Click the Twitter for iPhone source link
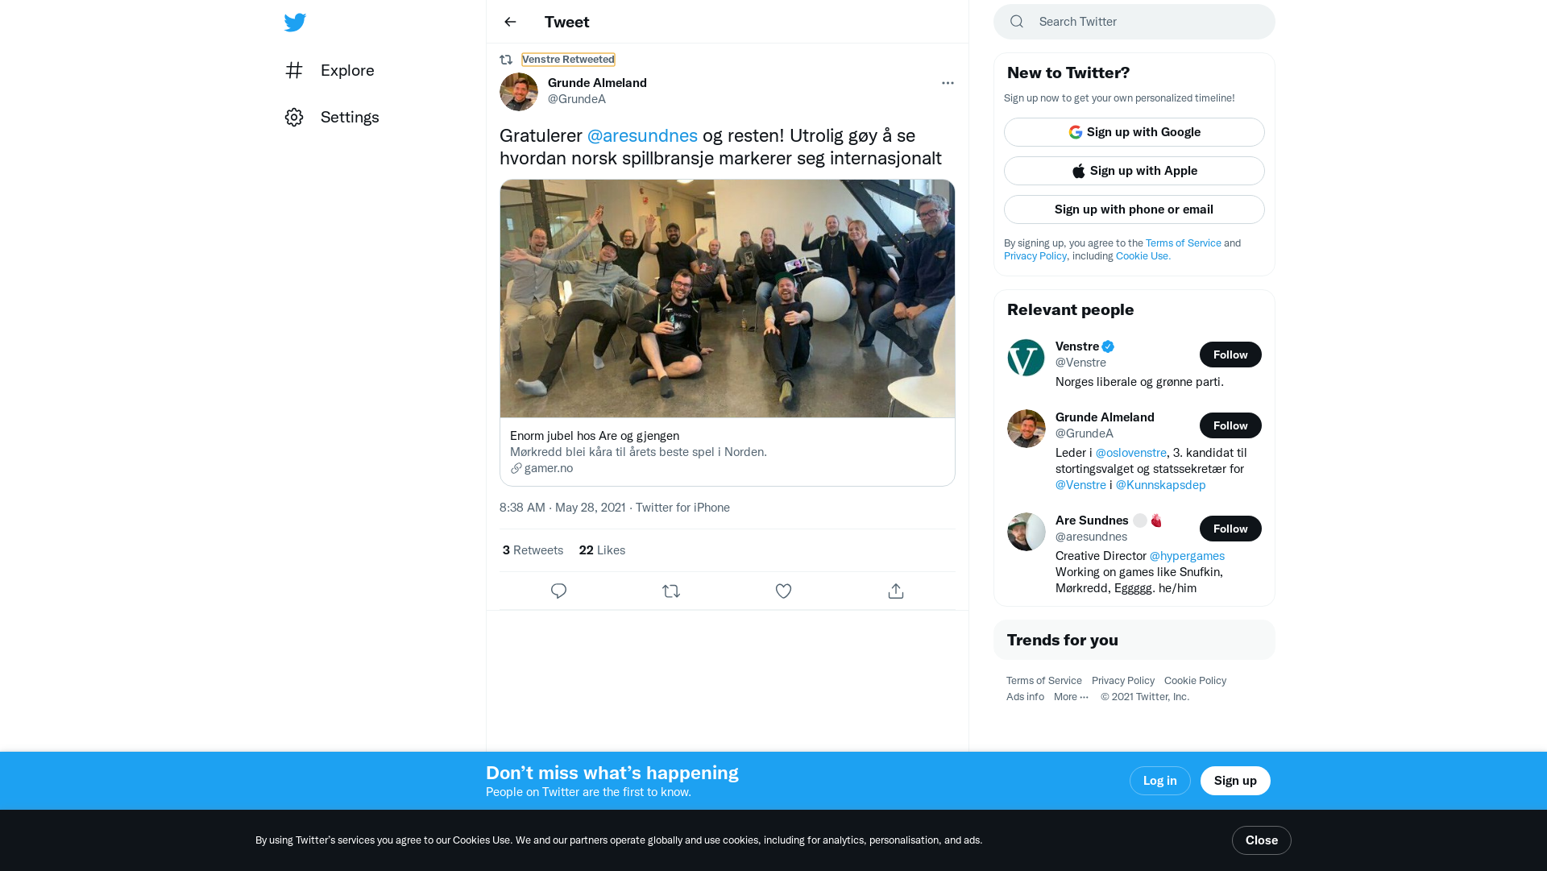The image size is (1547, 871). point(682,508)
